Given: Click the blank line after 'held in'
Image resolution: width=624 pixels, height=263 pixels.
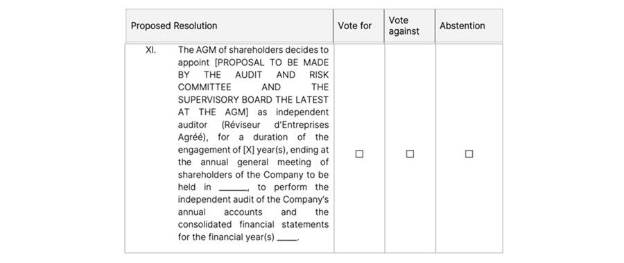Looking at the screenshot, I should pos(233,188).
